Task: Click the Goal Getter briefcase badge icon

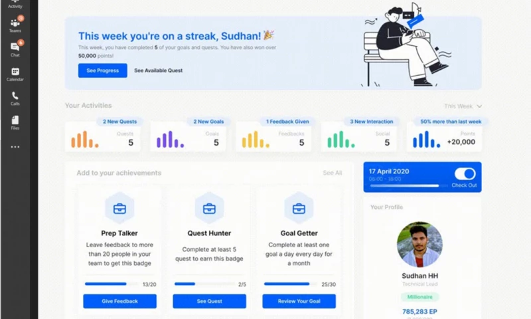Action: click(299, 209)
